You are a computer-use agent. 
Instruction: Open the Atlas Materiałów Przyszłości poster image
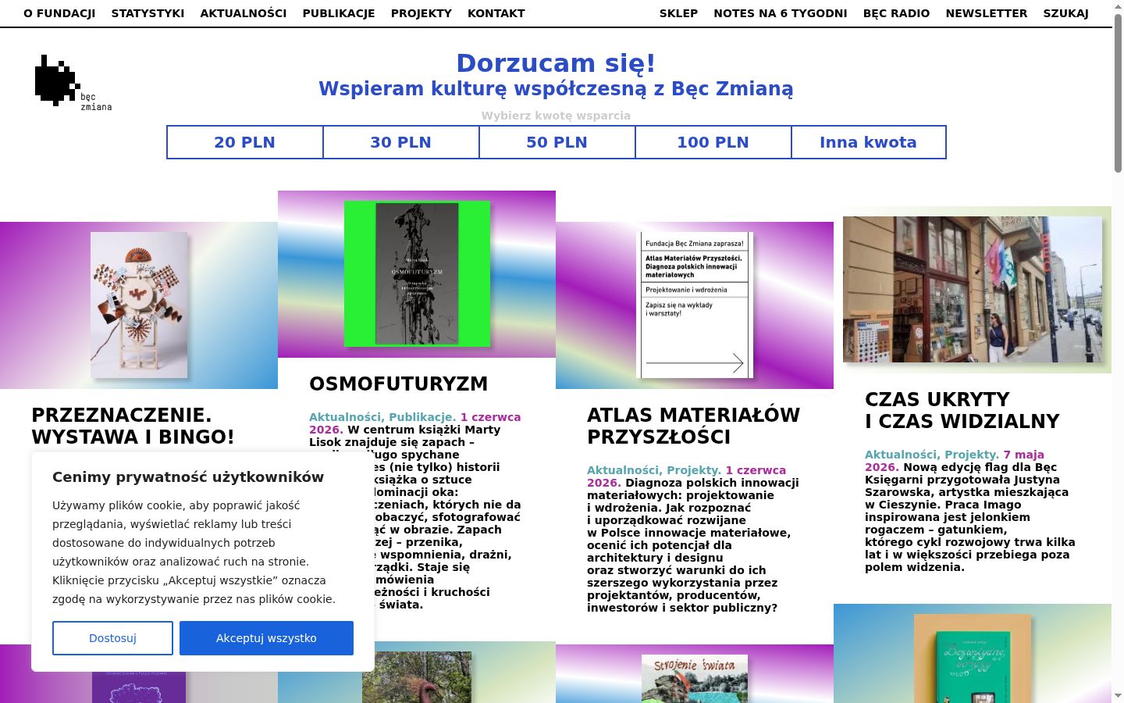tap(695, 305)
